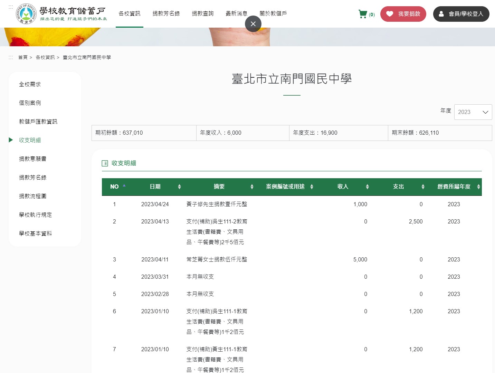This screenshot has height=373, width=495.
Task: Open sidebar 捐款芳名錄 entry
Action: (33, 178)
